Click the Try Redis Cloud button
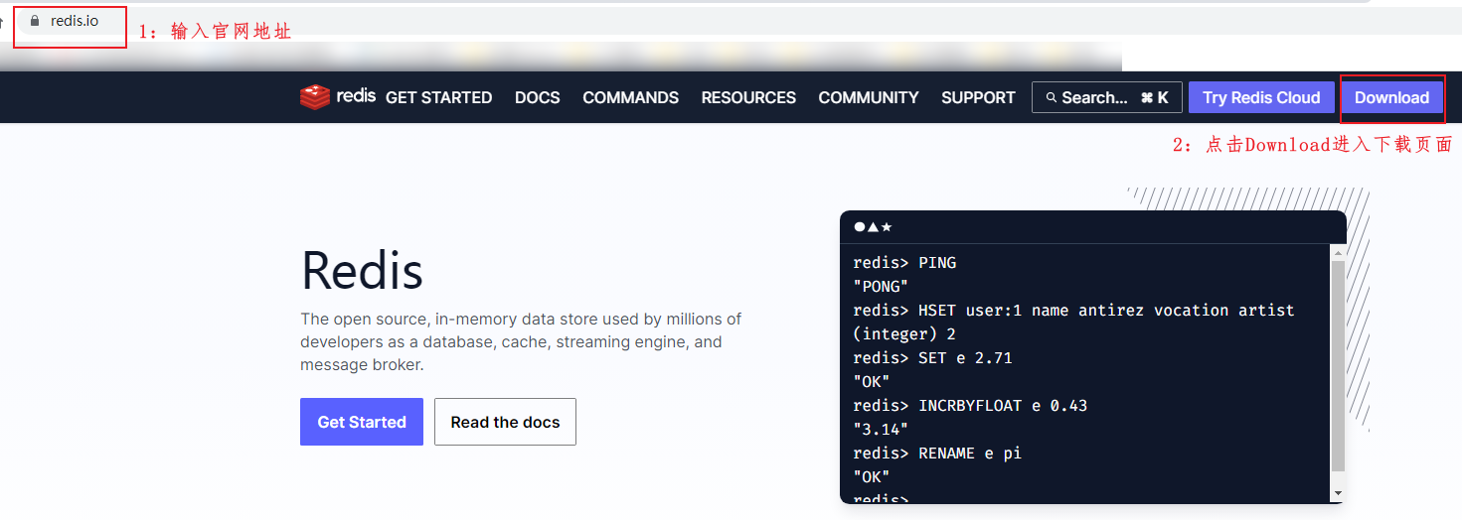Image resolution: width=1462 pixels, height=520 pixels. 1261,97
